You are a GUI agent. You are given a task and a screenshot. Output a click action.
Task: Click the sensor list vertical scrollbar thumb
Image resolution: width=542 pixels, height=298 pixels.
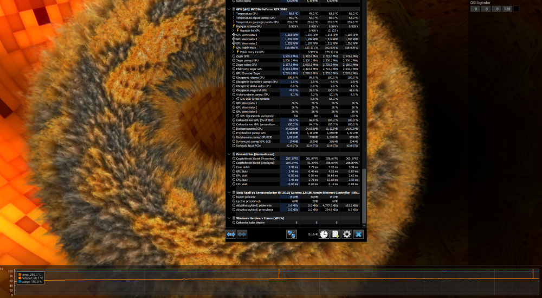coord(364,196)
